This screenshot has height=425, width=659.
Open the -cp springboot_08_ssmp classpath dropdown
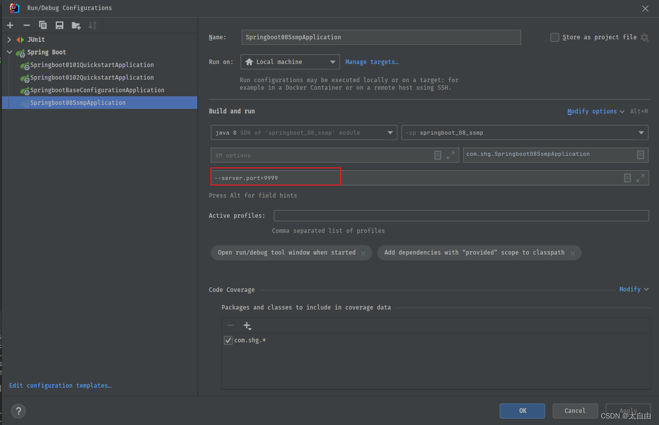click(525, 133)
